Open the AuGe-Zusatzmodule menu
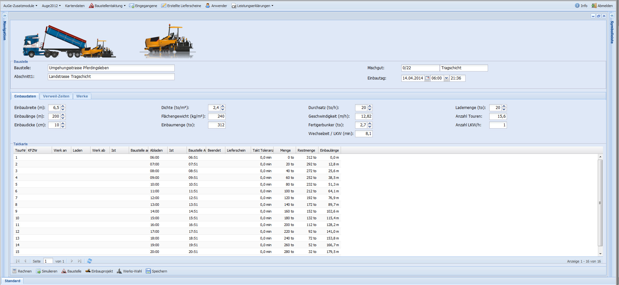The width and height of the screenshot is (619, 285). [20, 6]
